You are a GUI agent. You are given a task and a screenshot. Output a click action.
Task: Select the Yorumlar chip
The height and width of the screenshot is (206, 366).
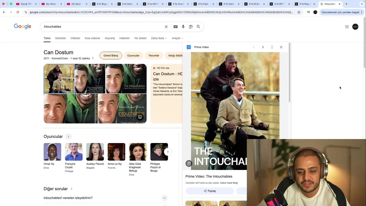[x=154, y=56]
